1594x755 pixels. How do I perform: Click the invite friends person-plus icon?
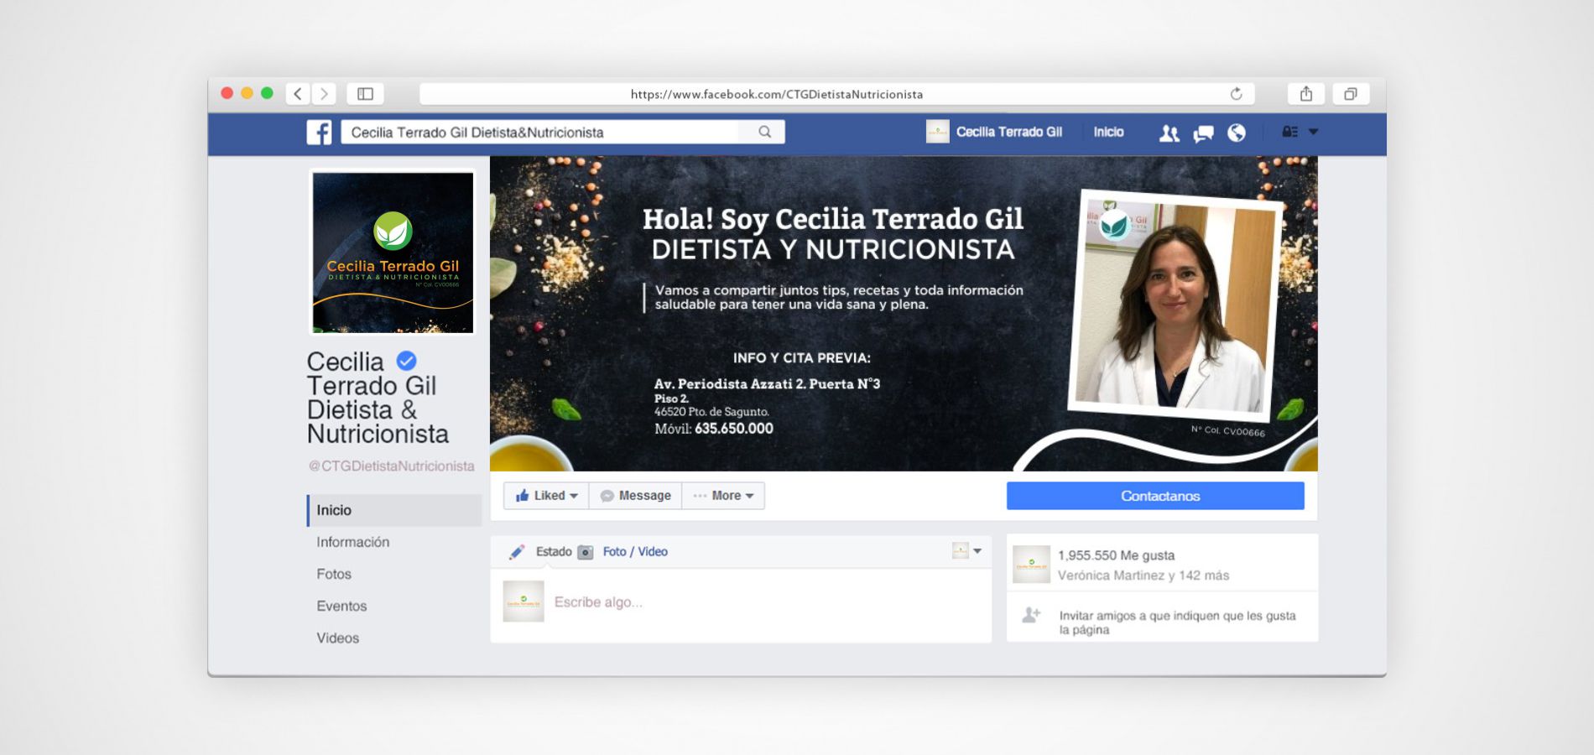pos(1031,615)
